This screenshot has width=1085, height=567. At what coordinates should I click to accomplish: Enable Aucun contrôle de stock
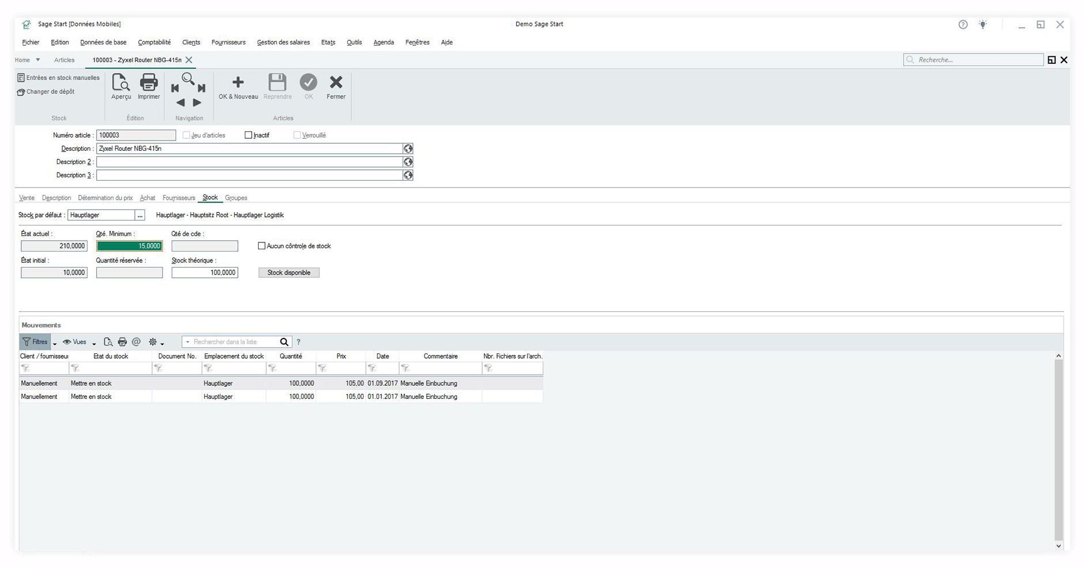point(261,246)
